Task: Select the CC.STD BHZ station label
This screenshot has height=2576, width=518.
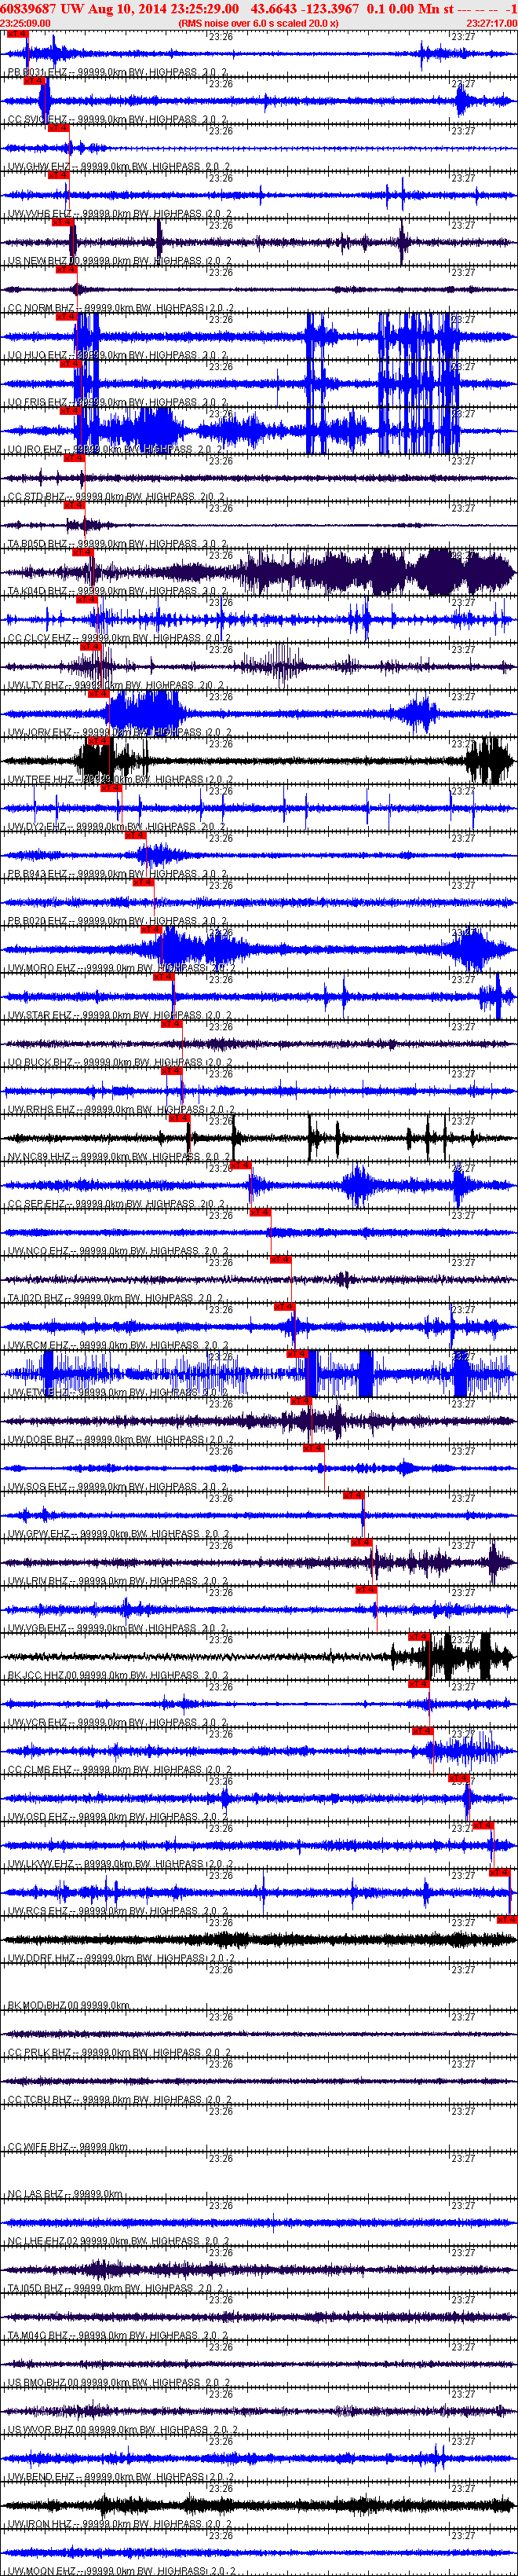Action: 116,497
